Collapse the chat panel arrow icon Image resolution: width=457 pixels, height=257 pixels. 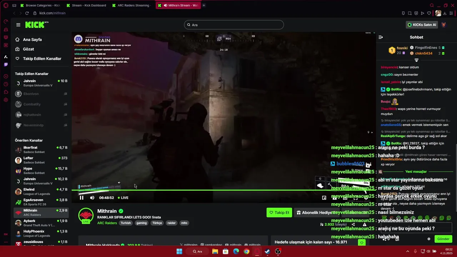click(381, 37)
